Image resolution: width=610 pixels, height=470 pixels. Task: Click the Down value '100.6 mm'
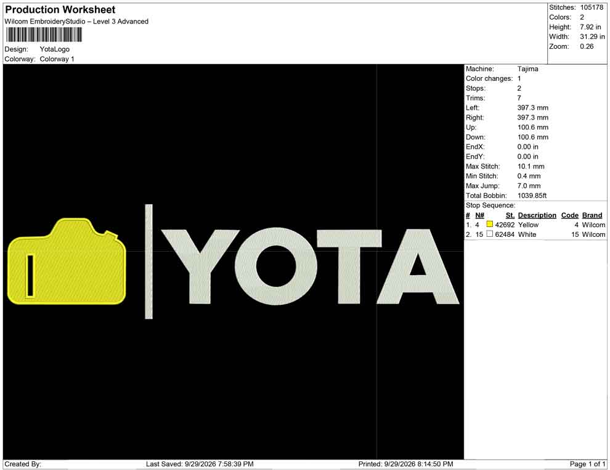click(x=533, y=137)
